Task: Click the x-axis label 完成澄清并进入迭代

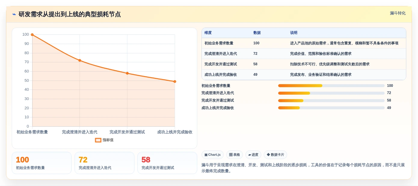Action: point(80,132)
